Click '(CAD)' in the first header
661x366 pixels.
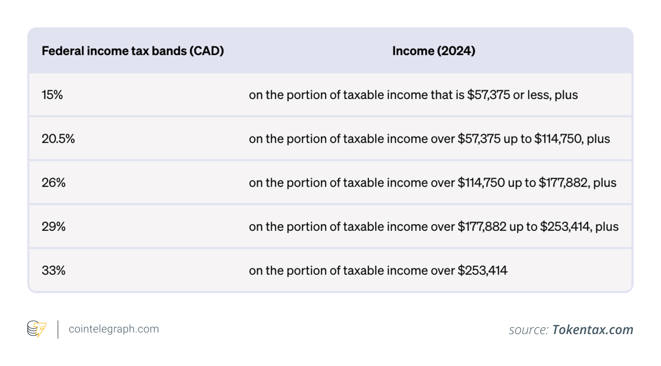point(207,51)
